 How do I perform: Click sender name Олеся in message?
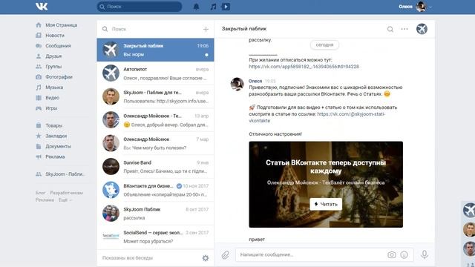pos(255,81)
